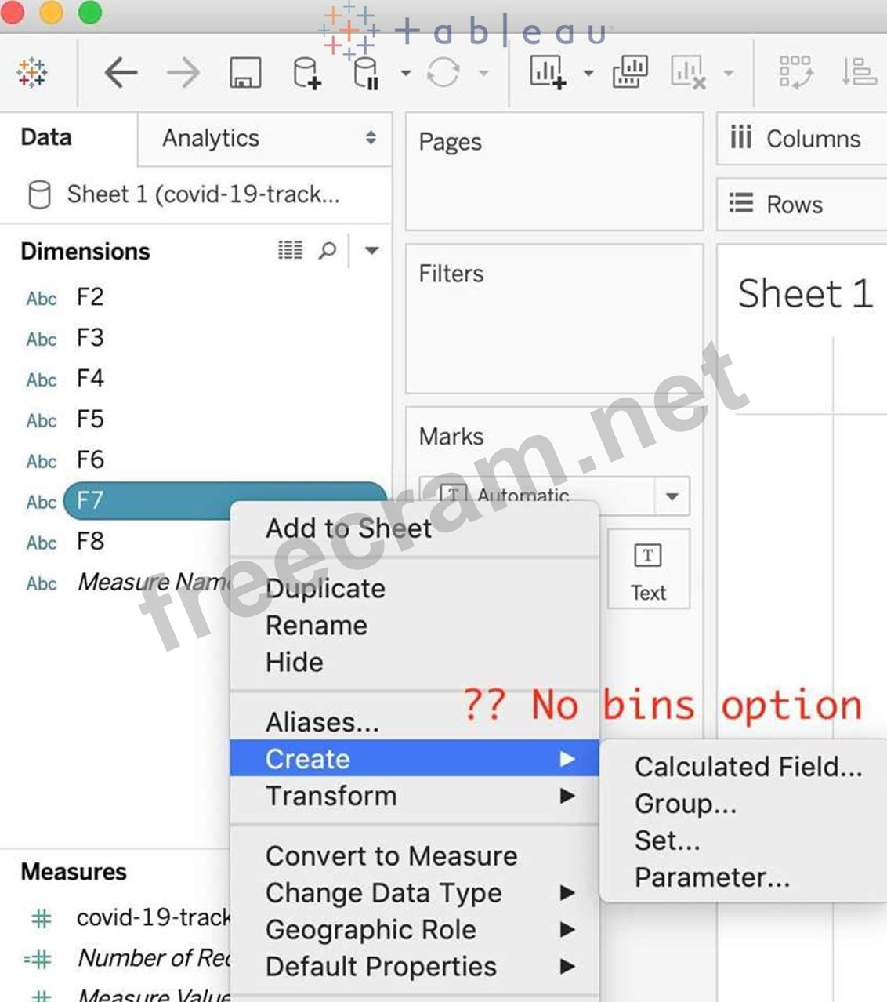The width and height of the screenshot is (887, 1002).
Task: Click the Tableau logo start icon
Action: tap(32, 73)
